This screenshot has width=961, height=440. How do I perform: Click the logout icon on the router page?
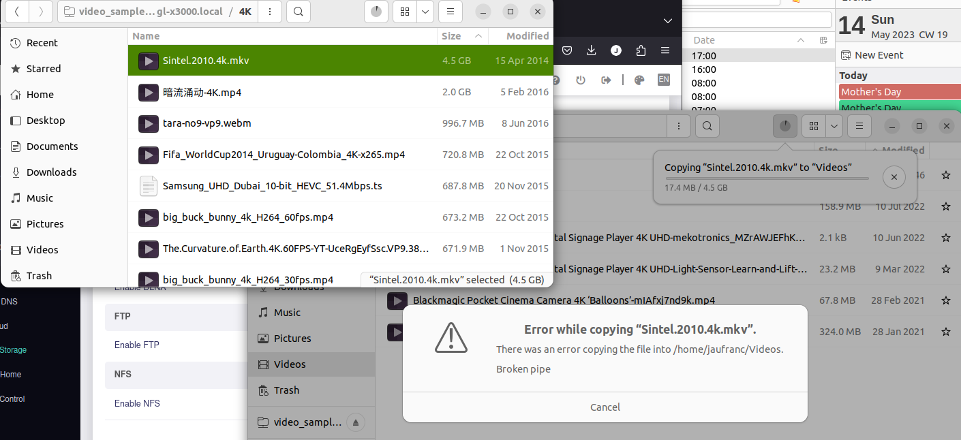[x=606, y=80]
